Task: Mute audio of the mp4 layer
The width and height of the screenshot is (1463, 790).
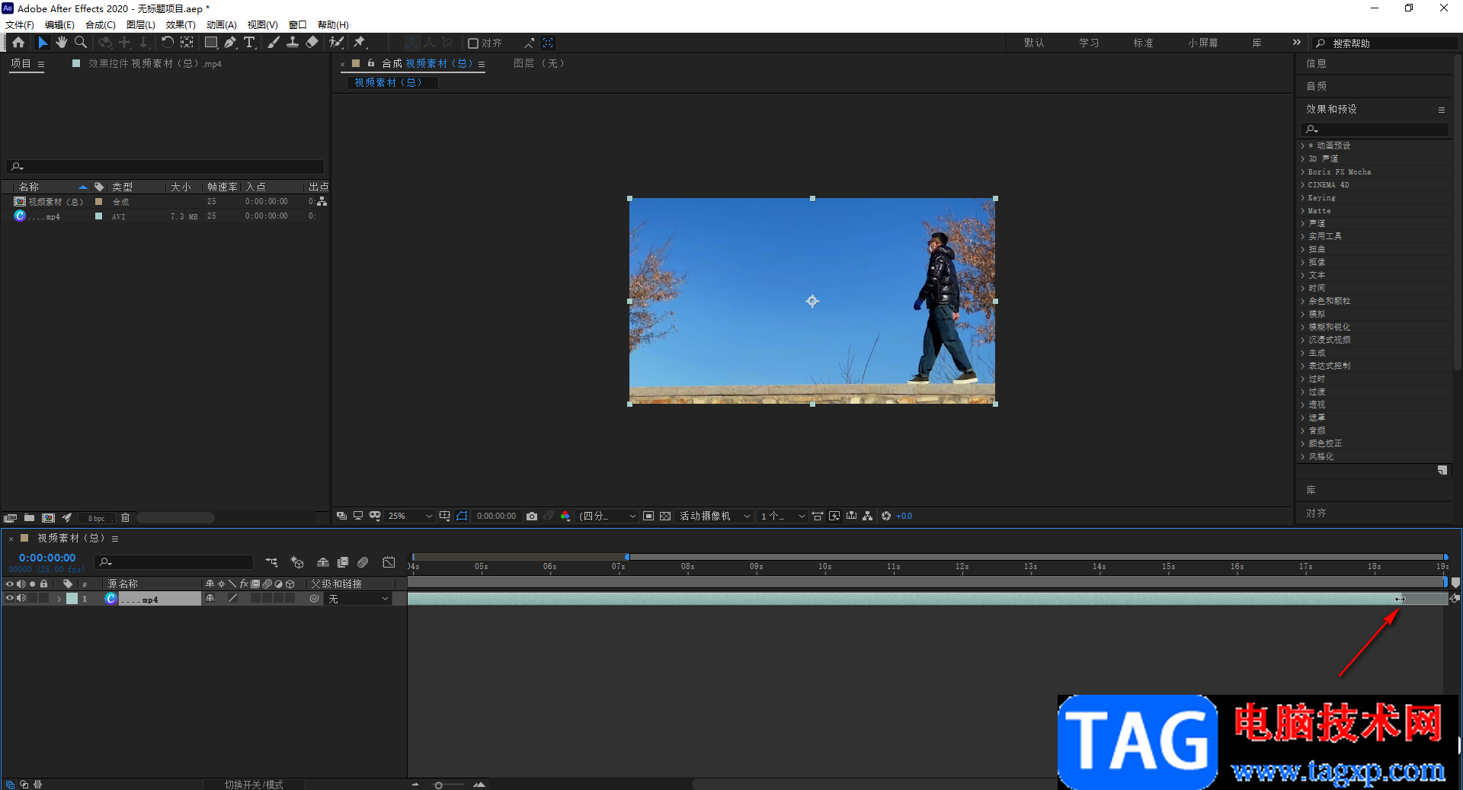Action: point(21,599)
